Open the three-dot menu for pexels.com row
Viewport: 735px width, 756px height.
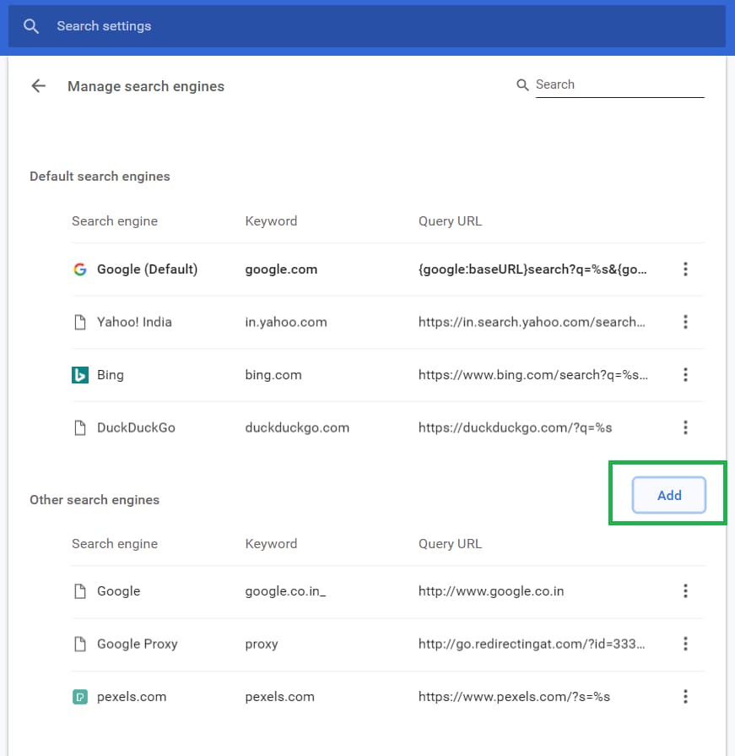pyautogui.click(x=685, y=696)
